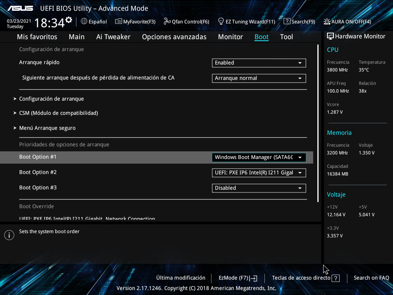
Task: Go to Opciones avanzadas tab
Action: pyautogui.click(x=174, y=37)
